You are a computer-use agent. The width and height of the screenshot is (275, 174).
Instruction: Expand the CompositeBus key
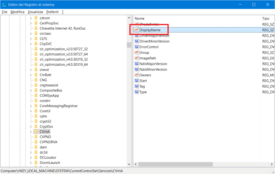(31, 91)
